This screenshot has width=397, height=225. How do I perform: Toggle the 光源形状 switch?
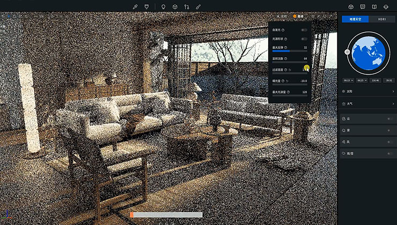(x=304, y=39)
